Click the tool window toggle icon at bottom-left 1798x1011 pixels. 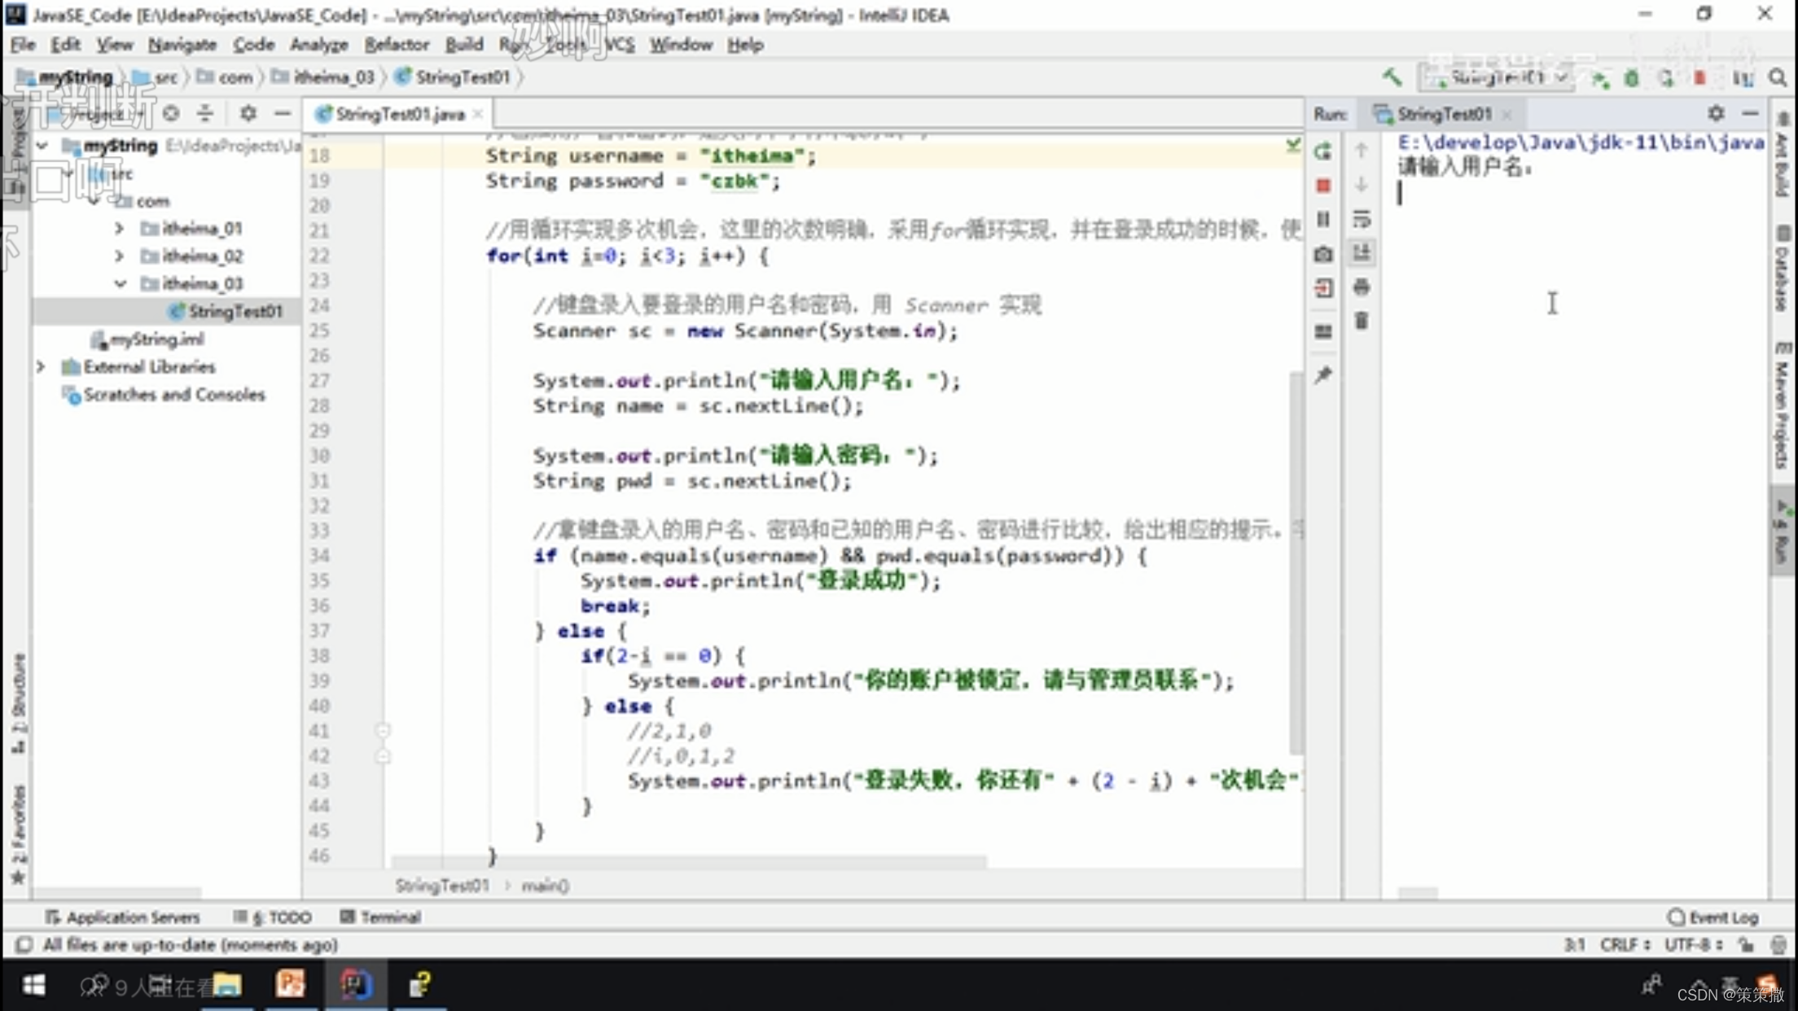click(24, 944)
